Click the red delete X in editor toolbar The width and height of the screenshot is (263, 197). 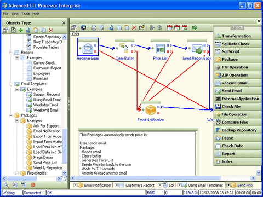coord(134,28)
